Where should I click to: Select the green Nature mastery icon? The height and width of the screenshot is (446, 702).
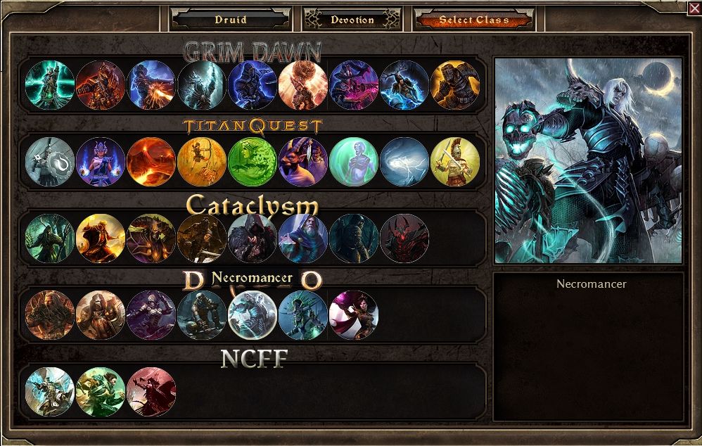pyautogui.click(x=252, y=162)
